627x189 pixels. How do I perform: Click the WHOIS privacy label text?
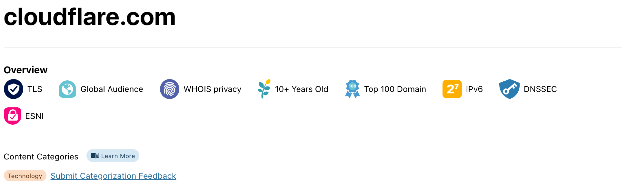(x=212, y=89)
